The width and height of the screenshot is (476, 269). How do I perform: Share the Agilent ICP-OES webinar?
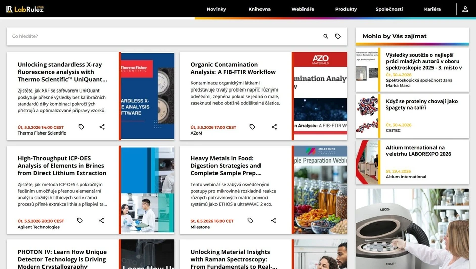click(101, 221)
